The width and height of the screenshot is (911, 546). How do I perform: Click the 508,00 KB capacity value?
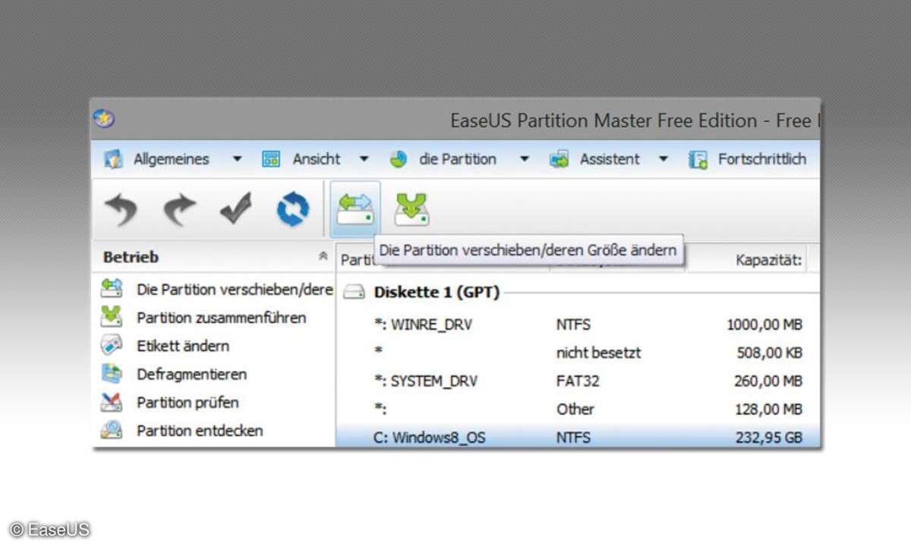pos(770,353)
